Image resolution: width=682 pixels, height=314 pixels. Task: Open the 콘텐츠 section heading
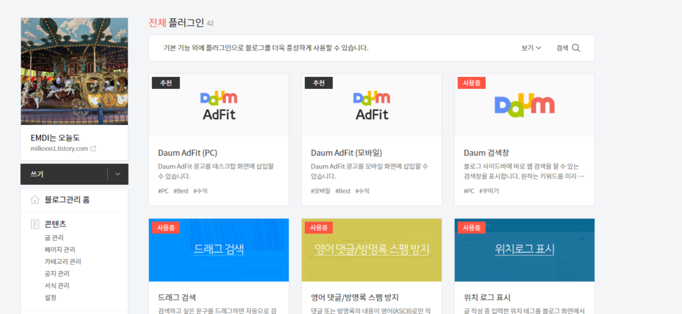coord(55,224)
